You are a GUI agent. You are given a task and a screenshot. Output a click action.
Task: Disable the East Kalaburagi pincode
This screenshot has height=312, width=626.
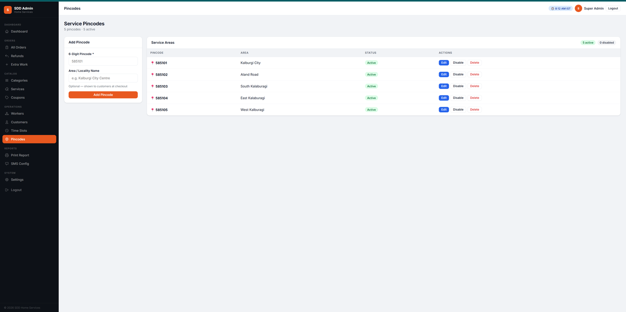click(x=458, y=98)
